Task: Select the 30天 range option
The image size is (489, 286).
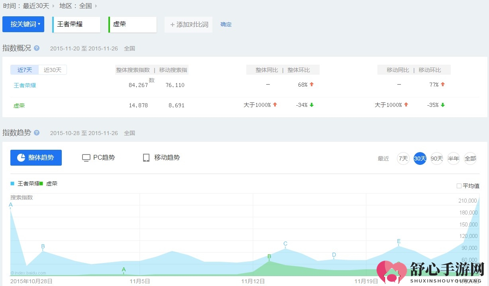Action: pyautogui.click(x=420, y=158)
